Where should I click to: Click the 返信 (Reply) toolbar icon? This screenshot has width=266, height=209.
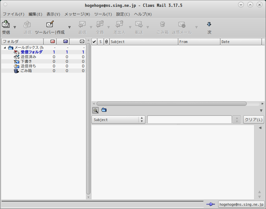click(82, 24)
